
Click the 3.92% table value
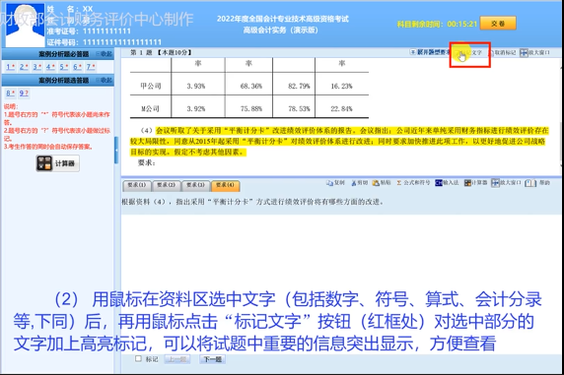coord(196,108)
